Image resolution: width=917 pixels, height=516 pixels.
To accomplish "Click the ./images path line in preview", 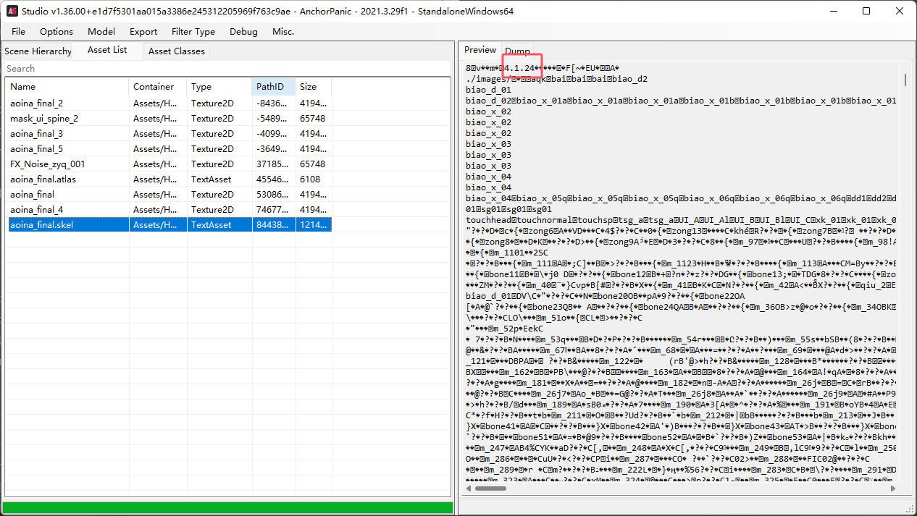I will (557, 79).
